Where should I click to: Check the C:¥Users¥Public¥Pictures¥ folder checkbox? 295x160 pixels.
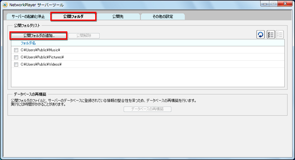click(16, 57)
